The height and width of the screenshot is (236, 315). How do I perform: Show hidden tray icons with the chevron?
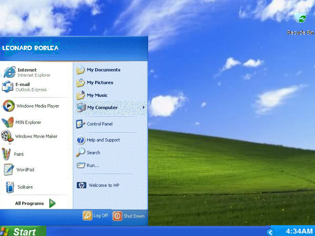pyautogui.click(x=270, y=233)
